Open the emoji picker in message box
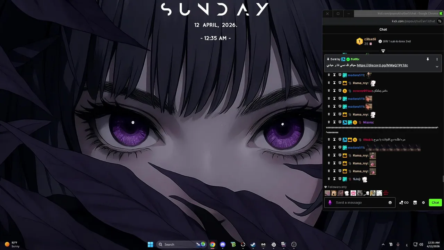444x250 pixels. coord(390,202)
